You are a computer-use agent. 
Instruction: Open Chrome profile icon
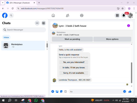point(129,9)
